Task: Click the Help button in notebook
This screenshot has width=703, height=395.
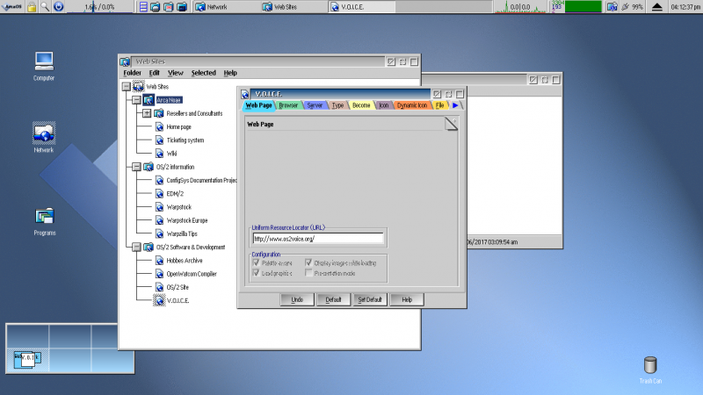Action: tap(407, 299)
